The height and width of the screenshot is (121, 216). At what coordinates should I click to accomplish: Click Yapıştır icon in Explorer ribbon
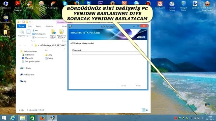(x=28, y=33)
